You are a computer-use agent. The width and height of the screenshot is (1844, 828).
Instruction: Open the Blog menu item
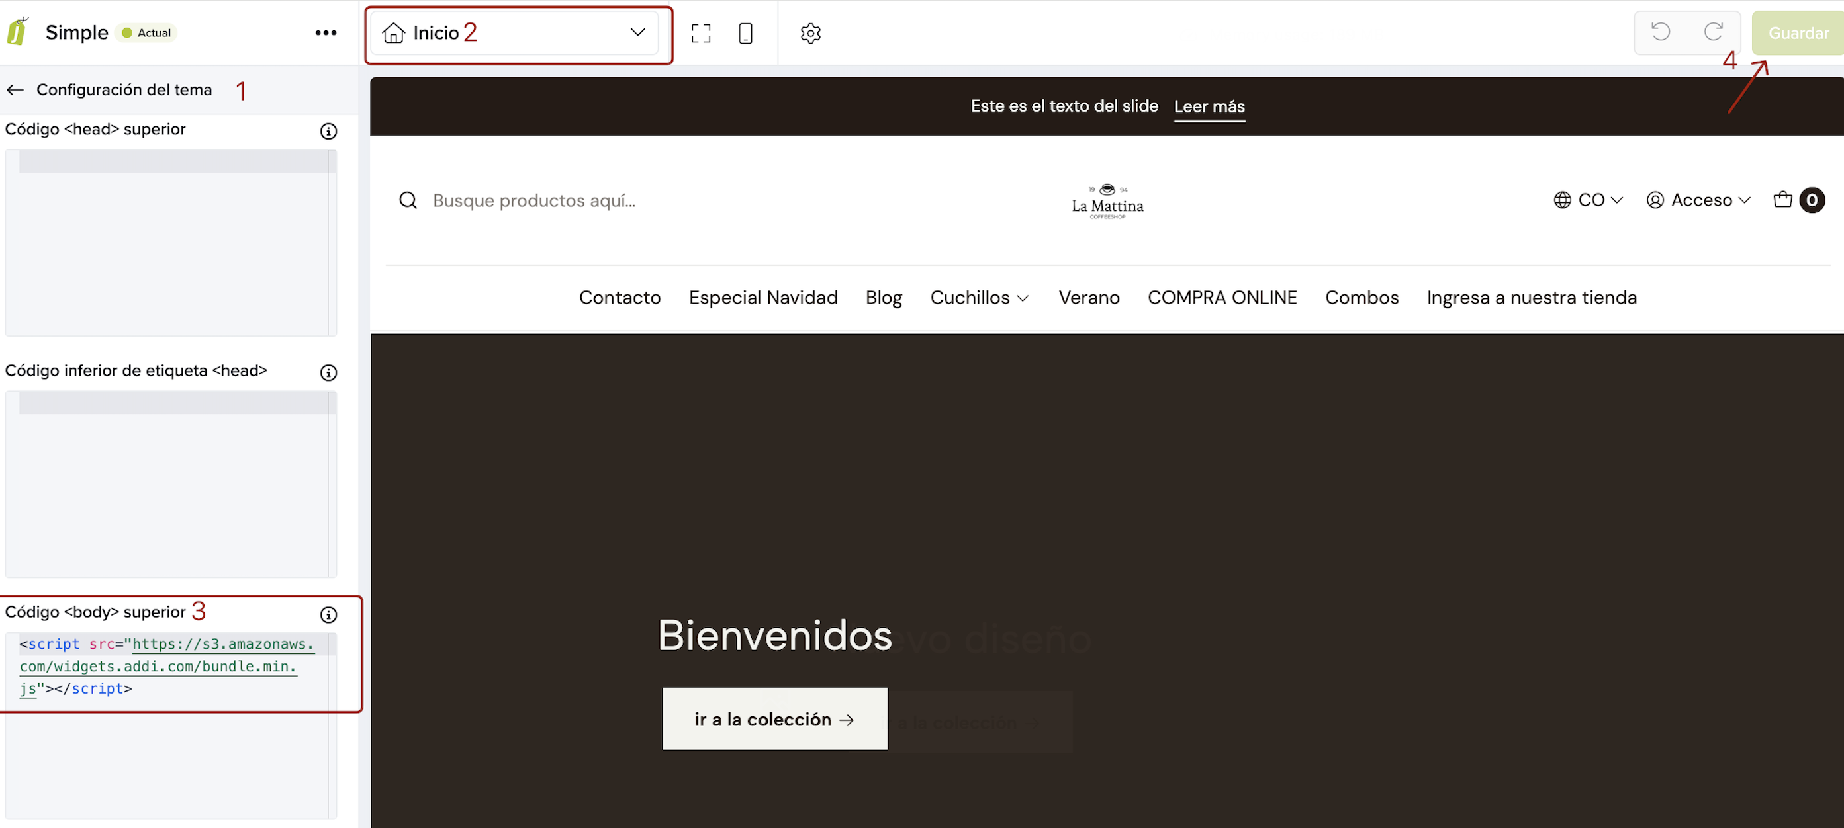click(x=884, y=298)
